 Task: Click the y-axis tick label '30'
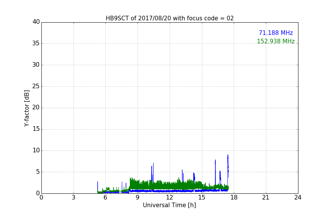(x=36, y=65)
